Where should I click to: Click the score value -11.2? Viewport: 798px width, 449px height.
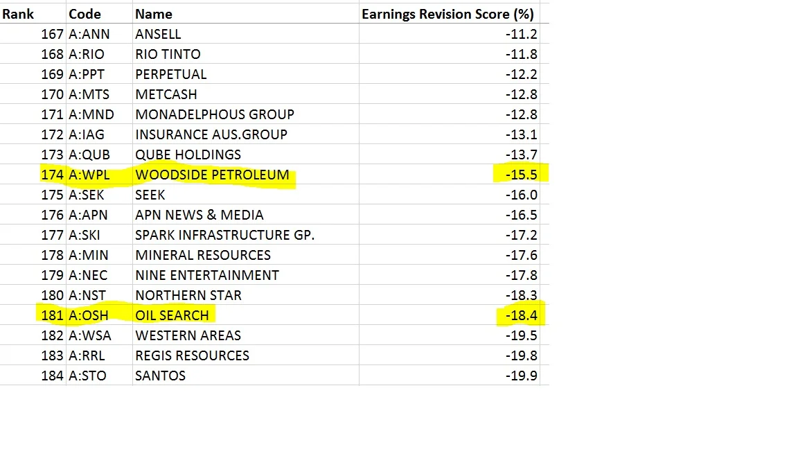coord(521,34)
